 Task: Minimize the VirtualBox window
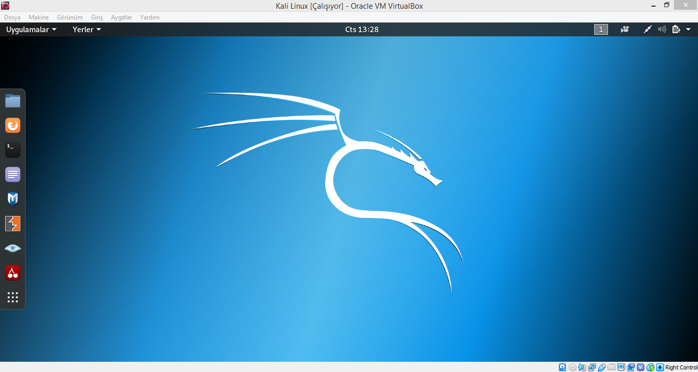point(655,5)
